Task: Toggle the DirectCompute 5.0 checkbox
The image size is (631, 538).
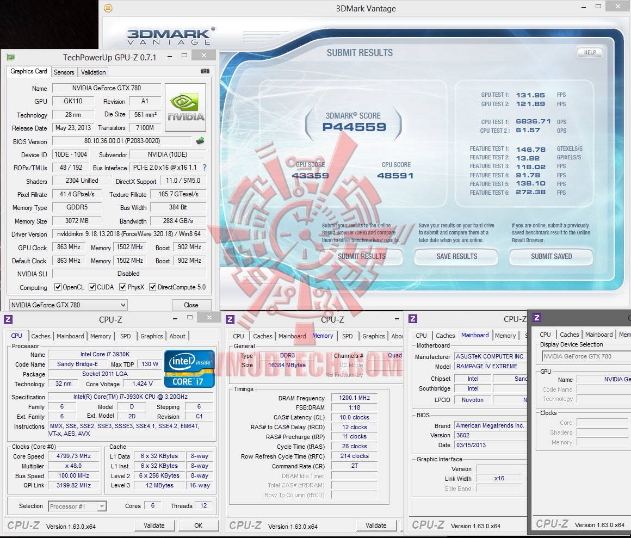Action: point(152,287)
